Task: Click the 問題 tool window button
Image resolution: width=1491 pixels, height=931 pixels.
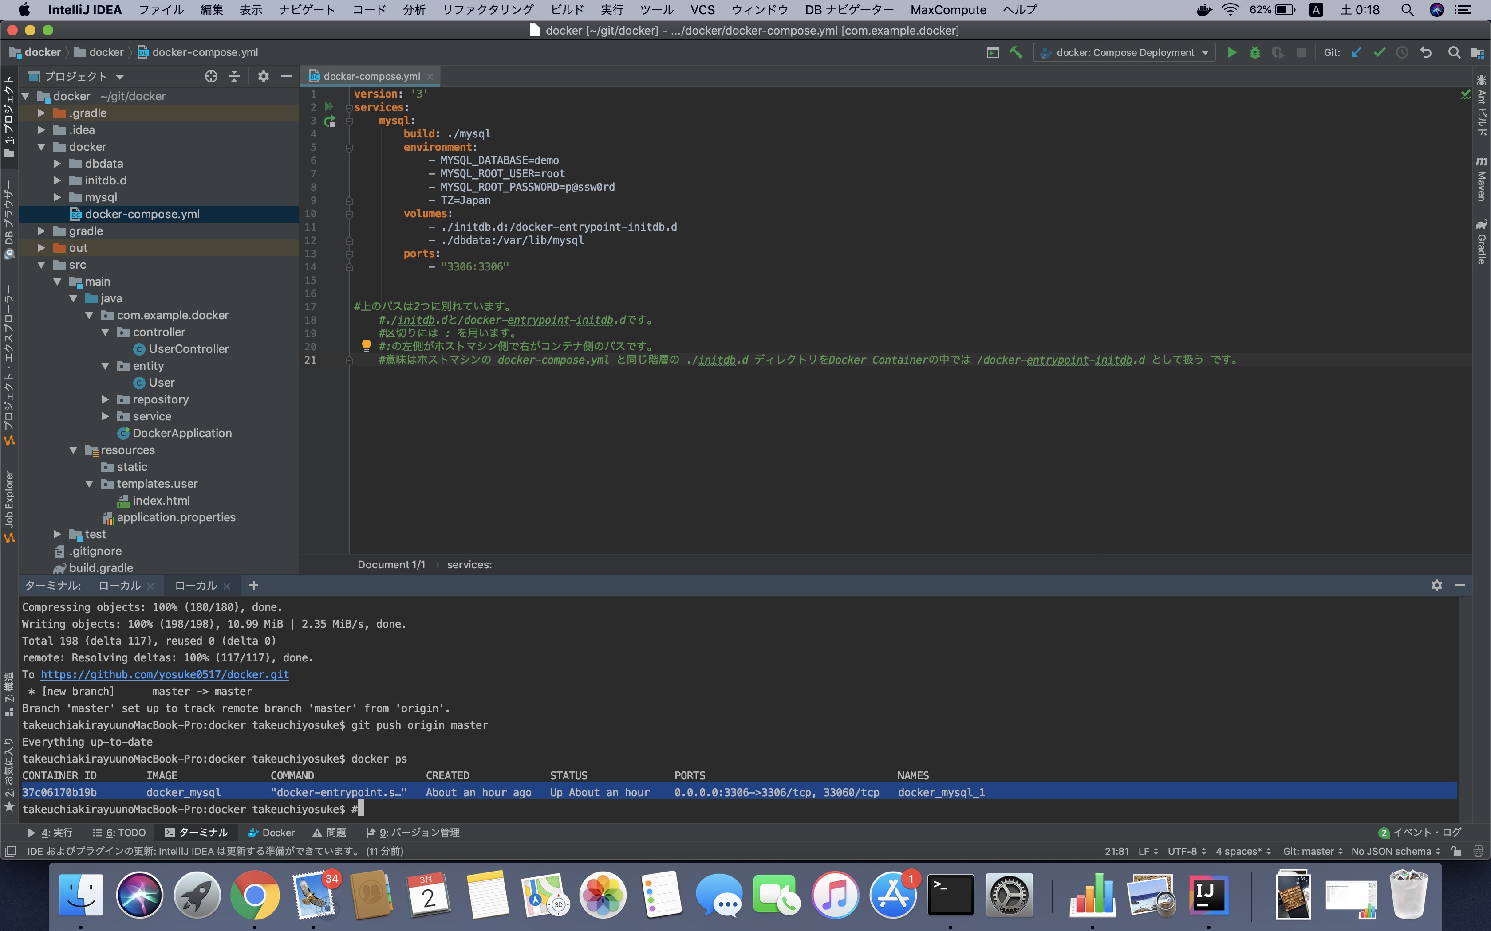Action: click(x=329, y=833)
